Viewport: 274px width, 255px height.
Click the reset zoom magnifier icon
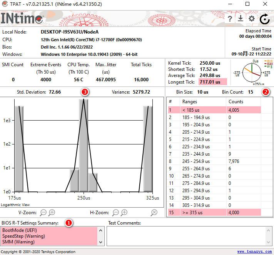[x=154, y=213]
